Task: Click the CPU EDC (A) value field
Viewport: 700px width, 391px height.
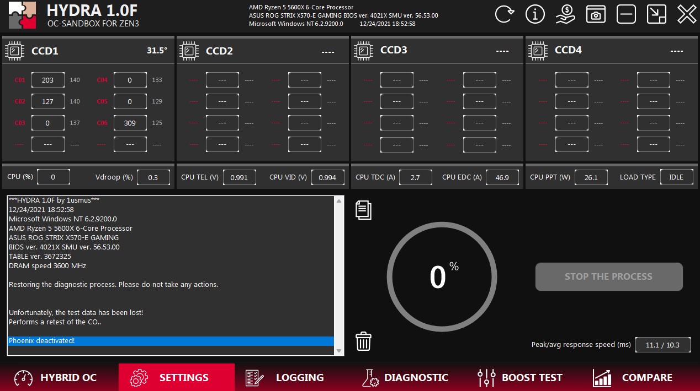Action: [x=502, y=177]
